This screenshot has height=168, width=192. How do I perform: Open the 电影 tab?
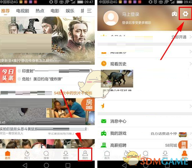point(55,11)
